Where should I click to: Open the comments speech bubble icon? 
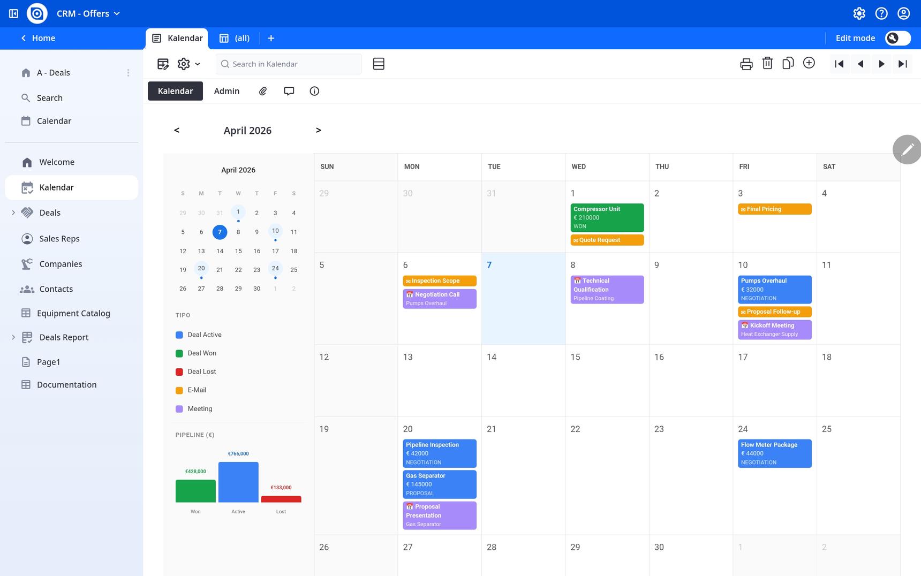289,91
